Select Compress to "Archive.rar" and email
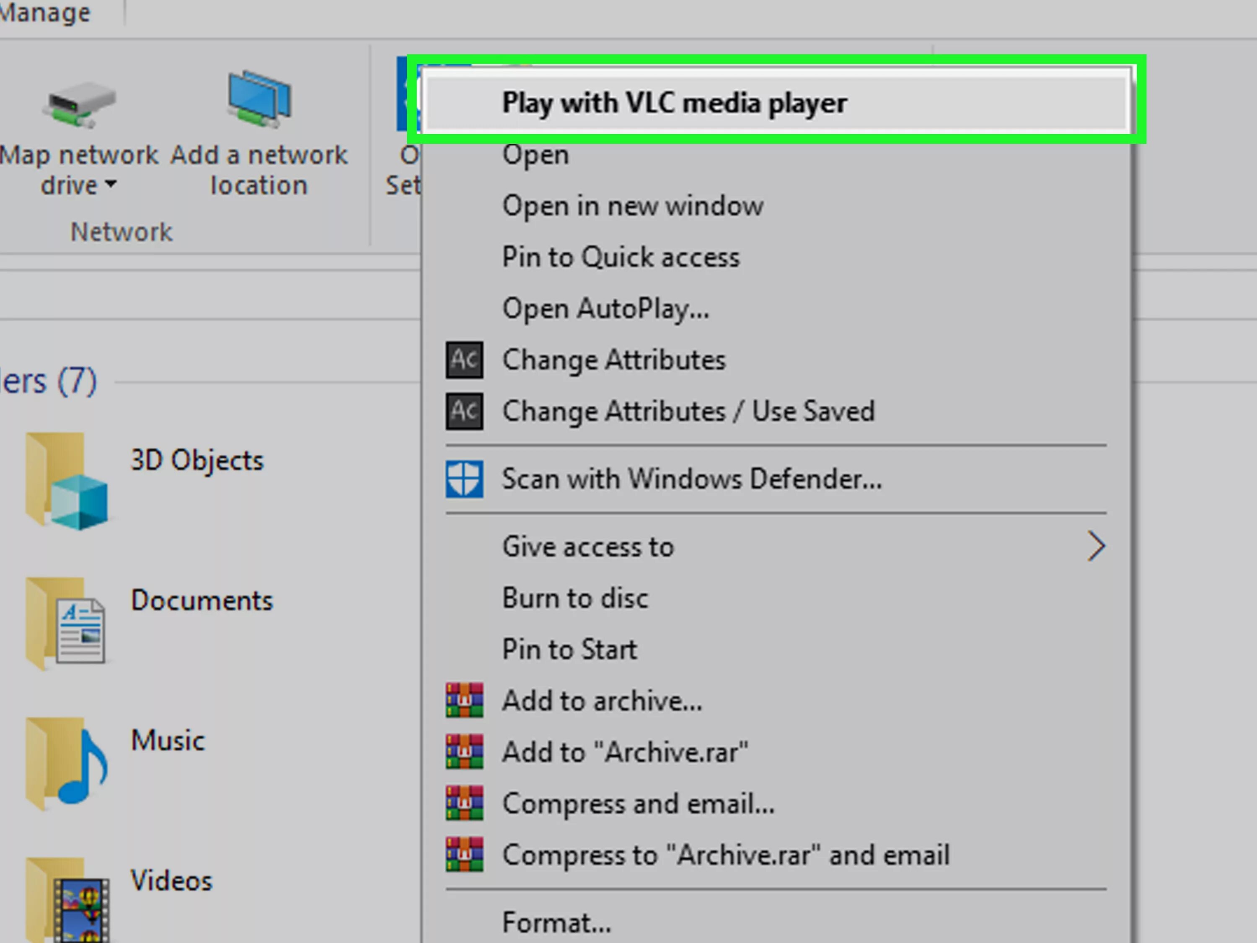This screenshot has height=943, width=1257. [726, 854]
